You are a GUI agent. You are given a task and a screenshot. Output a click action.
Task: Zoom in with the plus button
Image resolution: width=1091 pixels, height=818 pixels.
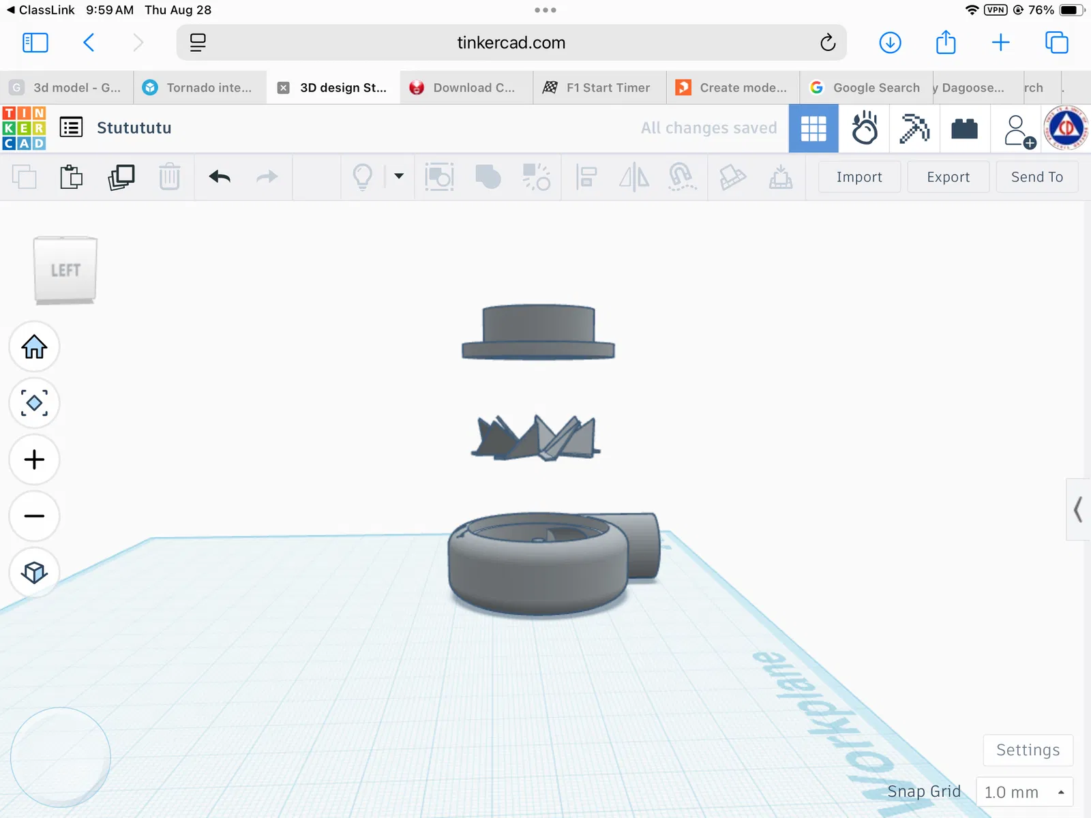(x=34, y=459)
